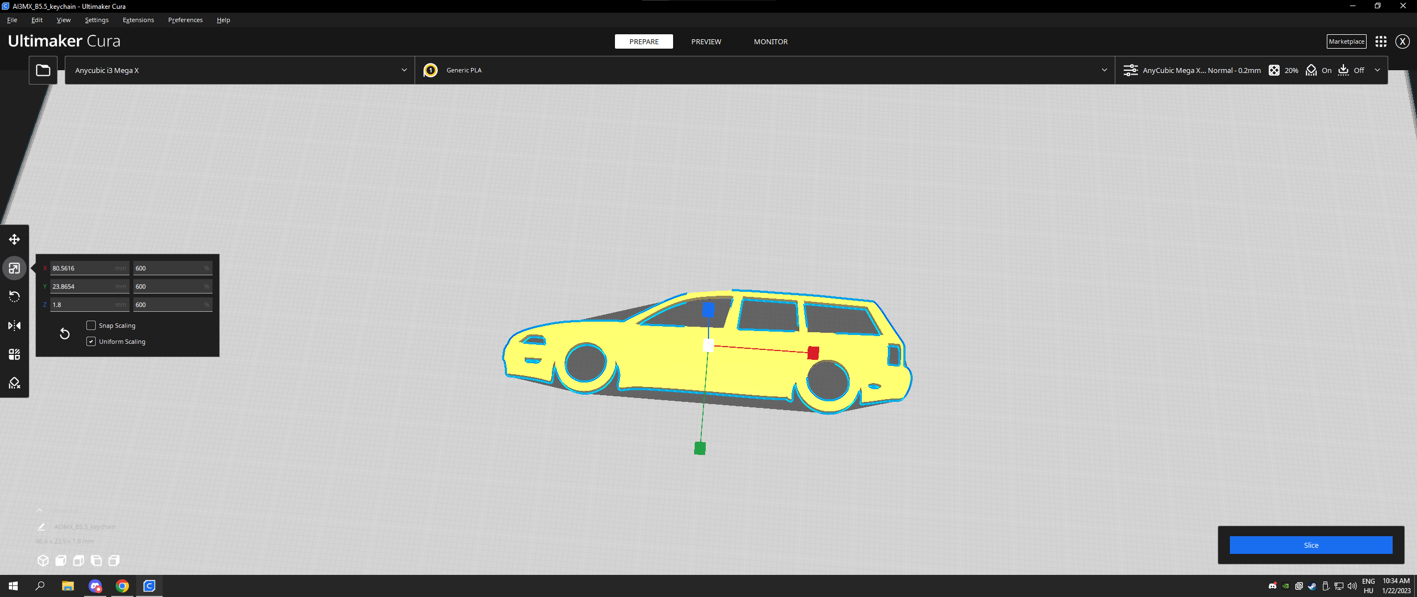Image resolution: width=1417 pixels, height=597 pixels.
Task: Click the Z scale percent field
Action: (x=173, y=305)
